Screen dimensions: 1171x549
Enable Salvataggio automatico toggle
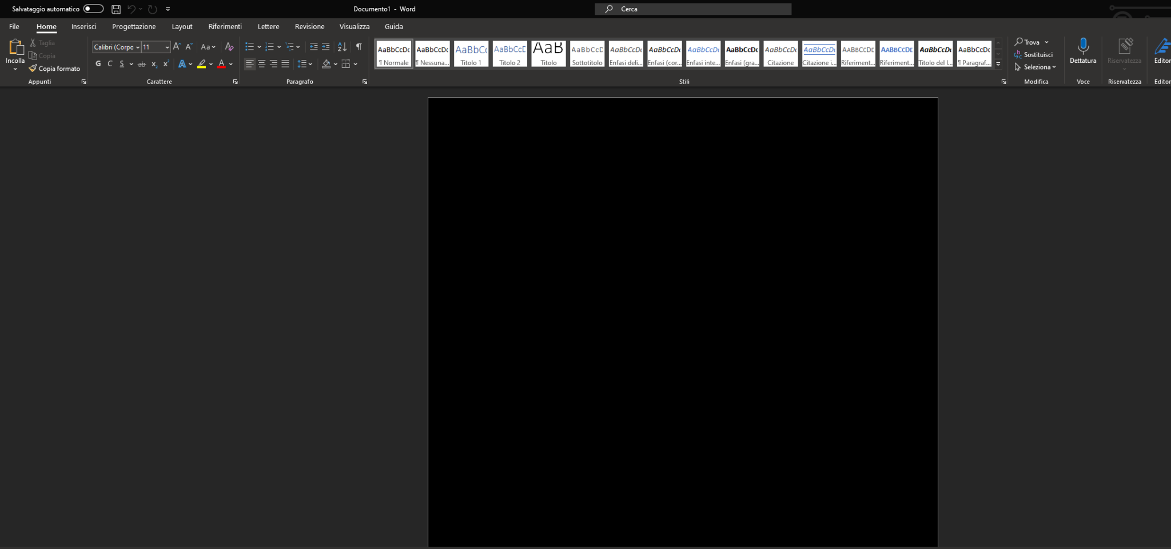point(93,9)
